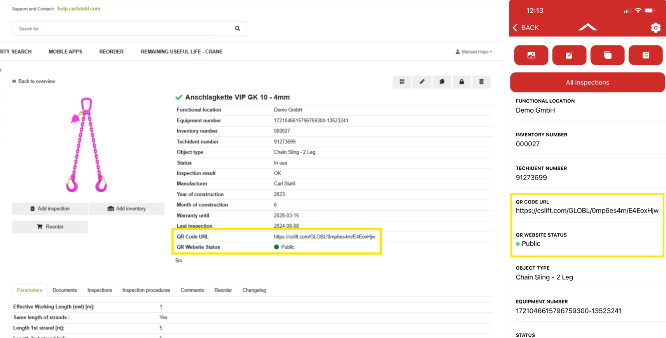The height and width of the screenshot is (338, 666).
Task: Click the search magnifier icon
Action: tap(237, 29)
